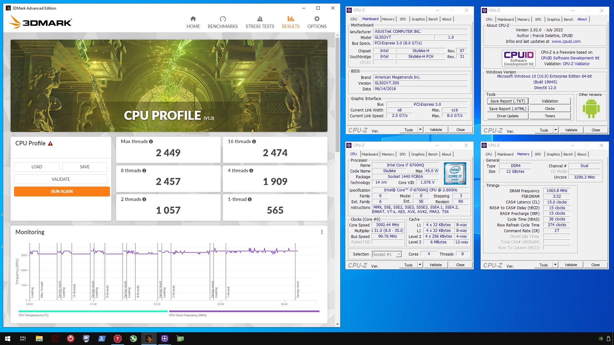Click the CPUID Software Development Kit logo

click(x=518, y=58)
